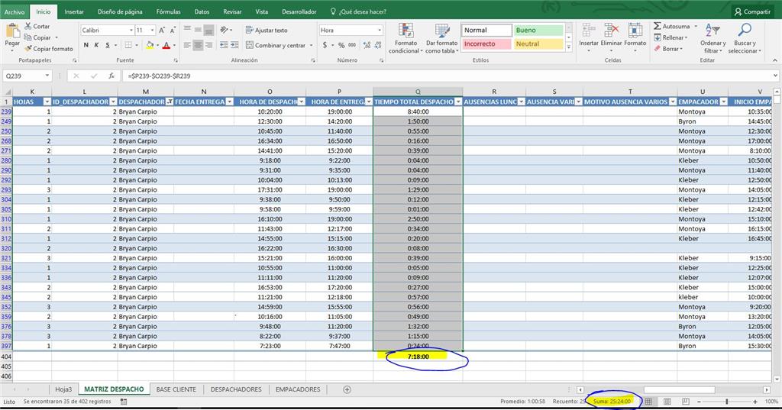Click the Pegar paste icon
782x410 pixels.
pyautogui.click(x=12, y=32)
